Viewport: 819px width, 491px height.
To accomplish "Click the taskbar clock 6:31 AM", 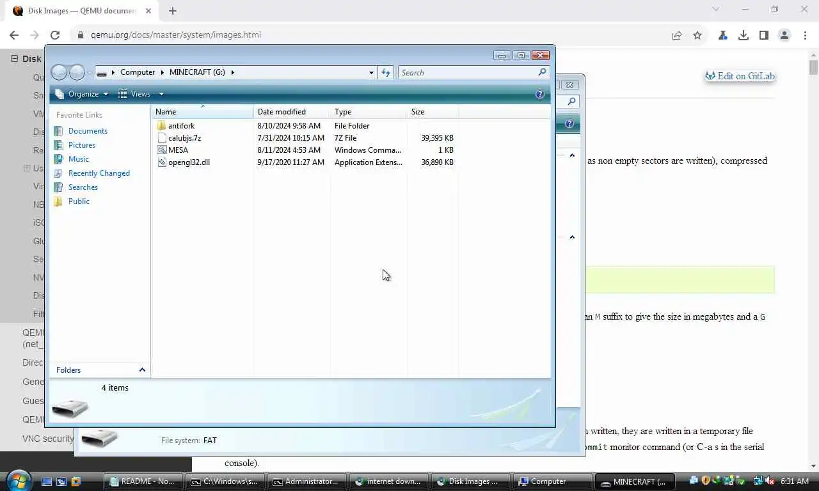I will click(x=794, y=481).
